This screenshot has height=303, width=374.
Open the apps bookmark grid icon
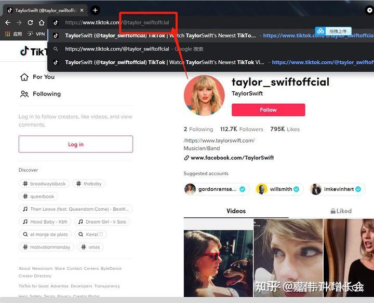pos(7,34)
